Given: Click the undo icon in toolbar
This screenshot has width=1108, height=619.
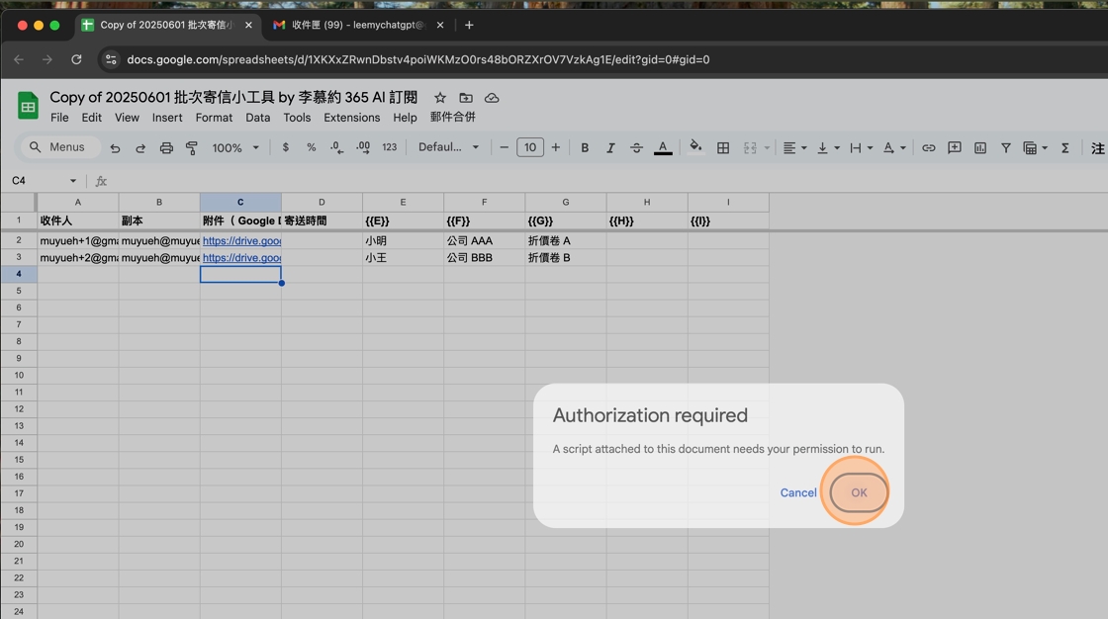Looking at the screenshot, I should tap(115, 147).
